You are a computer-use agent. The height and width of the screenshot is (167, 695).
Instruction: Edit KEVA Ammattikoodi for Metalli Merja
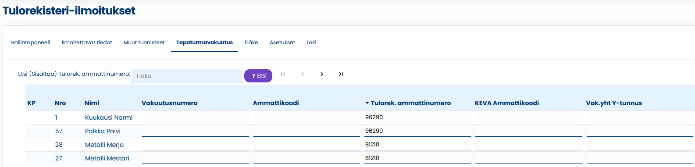pyautogui.click(x=529, y=145)
